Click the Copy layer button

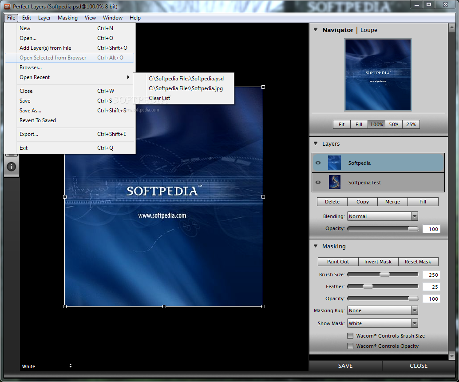click(362, 202)
